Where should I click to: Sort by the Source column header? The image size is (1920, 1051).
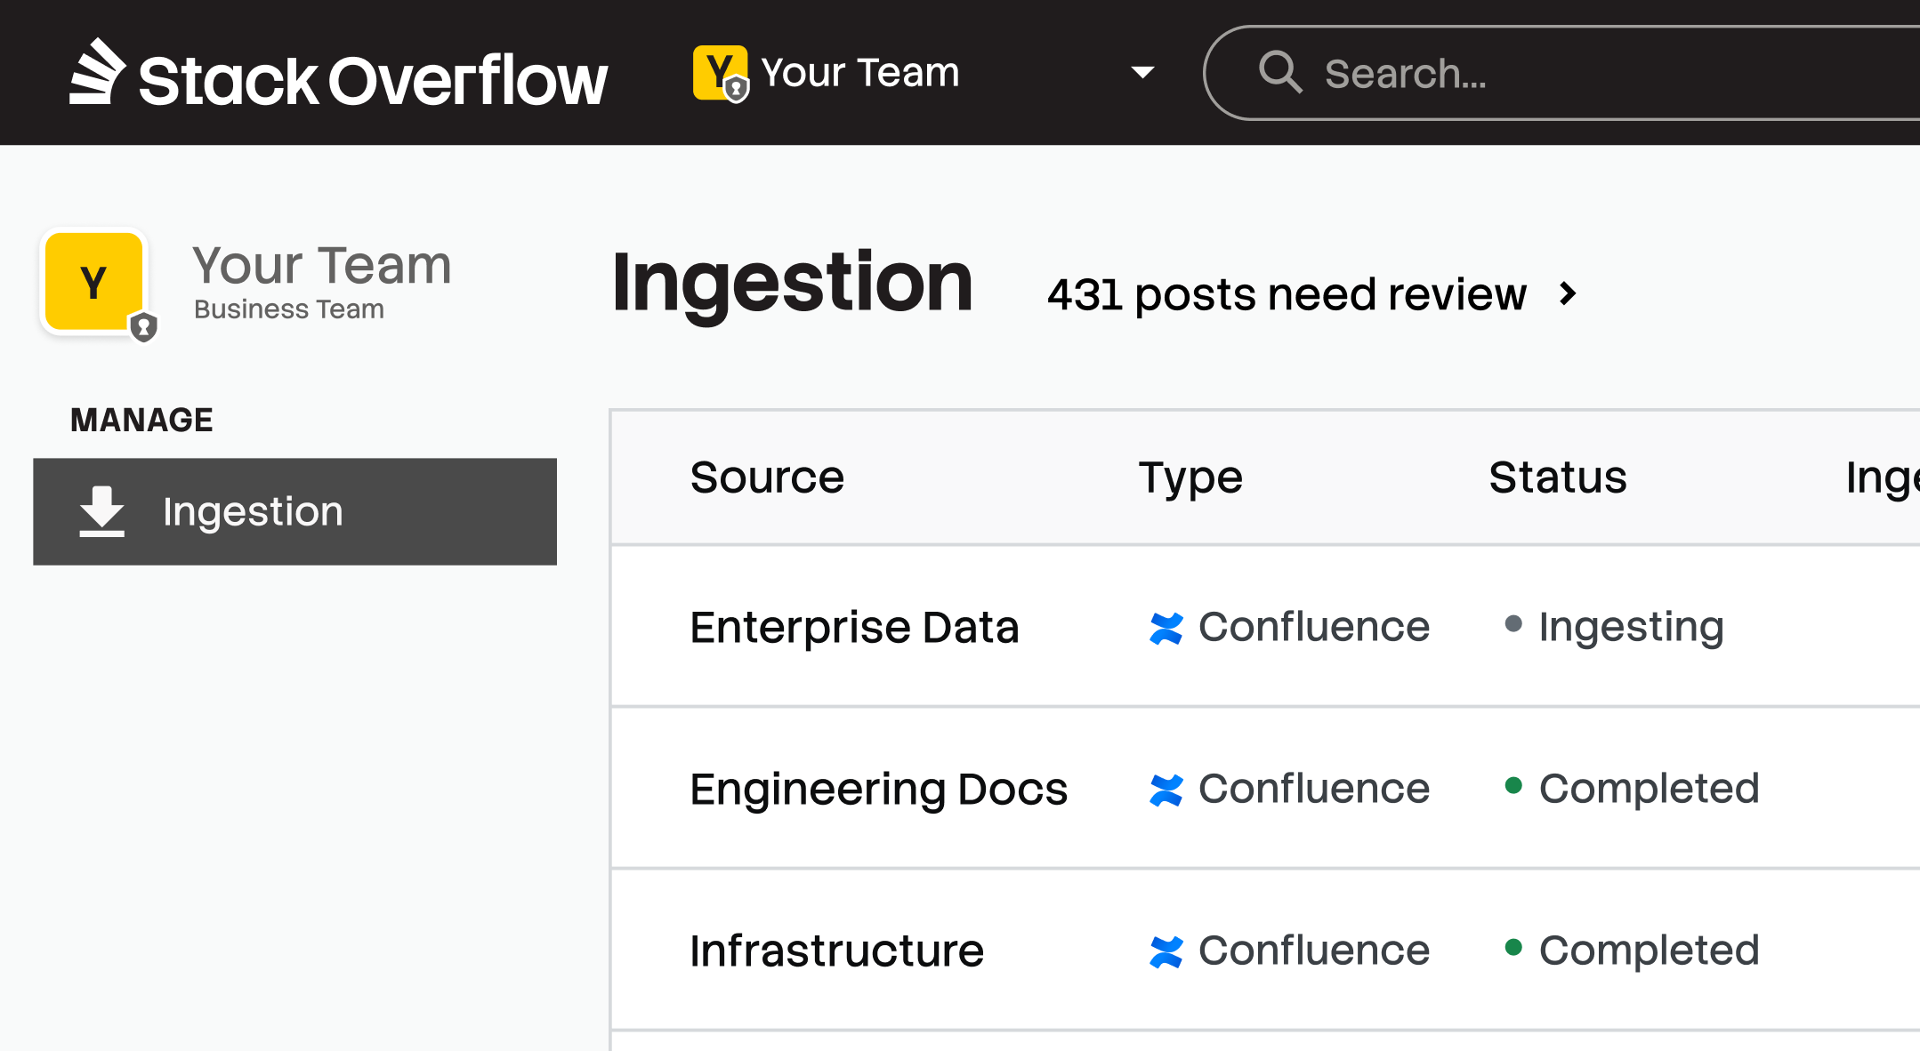tap(766, 477)
